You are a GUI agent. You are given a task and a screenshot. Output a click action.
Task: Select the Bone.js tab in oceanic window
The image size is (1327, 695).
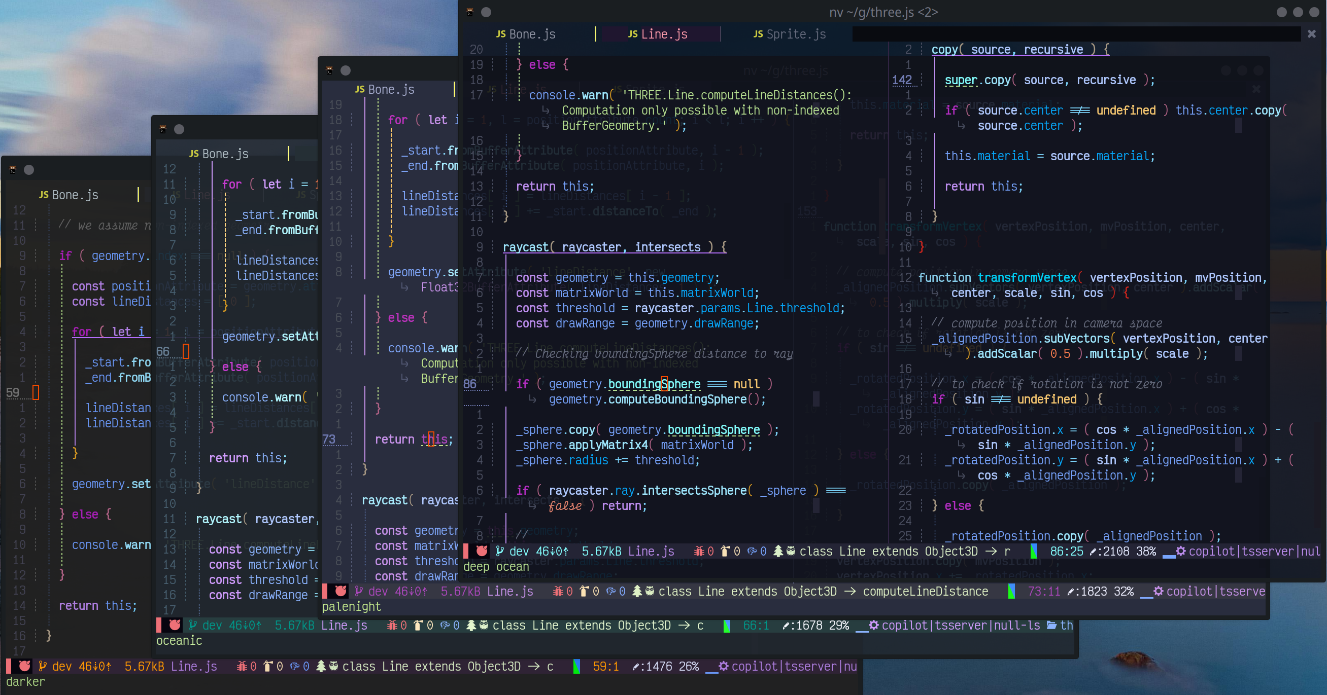pos(218,154)
